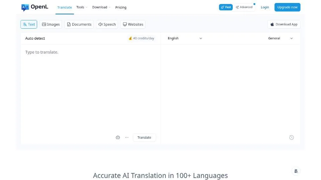Click the Translate button

click(144, 137)
